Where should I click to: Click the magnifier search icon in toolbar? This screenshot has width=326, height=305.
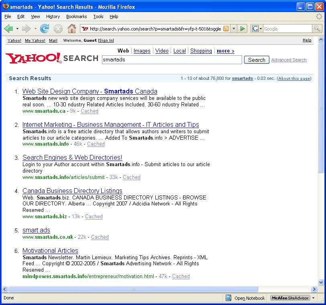coord(317,28)
